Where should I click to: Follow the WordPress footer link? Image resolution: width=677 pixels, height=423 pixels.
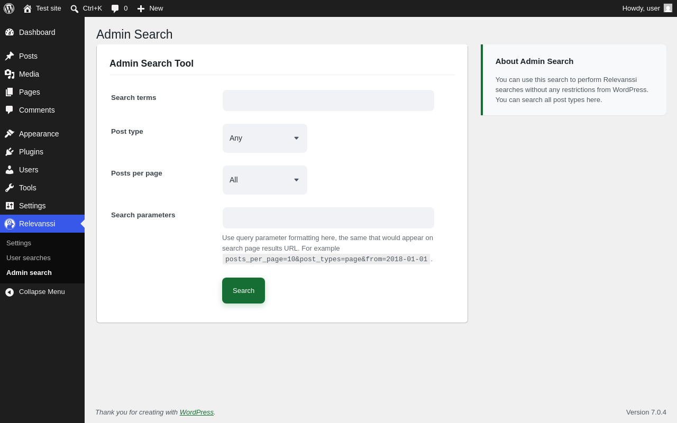click(x=197, y=412)
